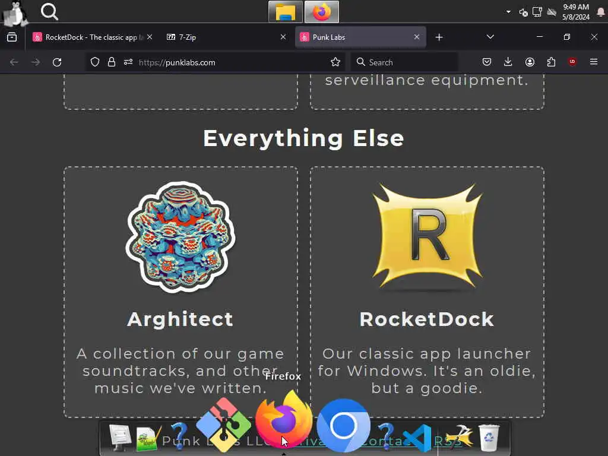Open the Recycle Bin in the dock

(489, 438)
